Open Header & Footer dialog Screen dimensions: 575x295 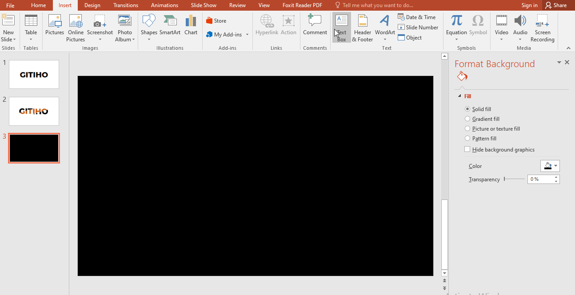click(362, 27)
